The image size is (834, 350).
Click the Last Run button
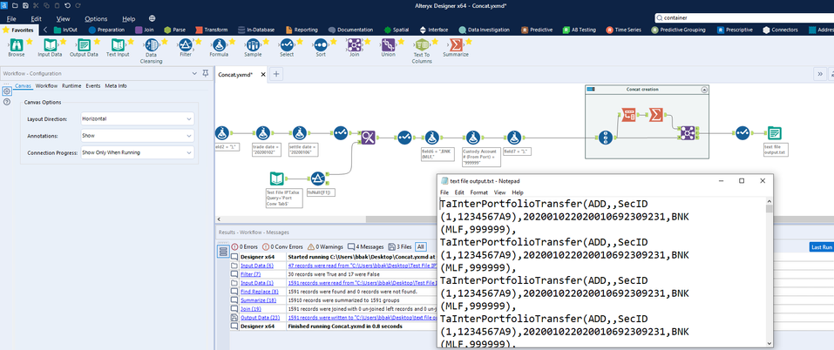pos(821,247)
